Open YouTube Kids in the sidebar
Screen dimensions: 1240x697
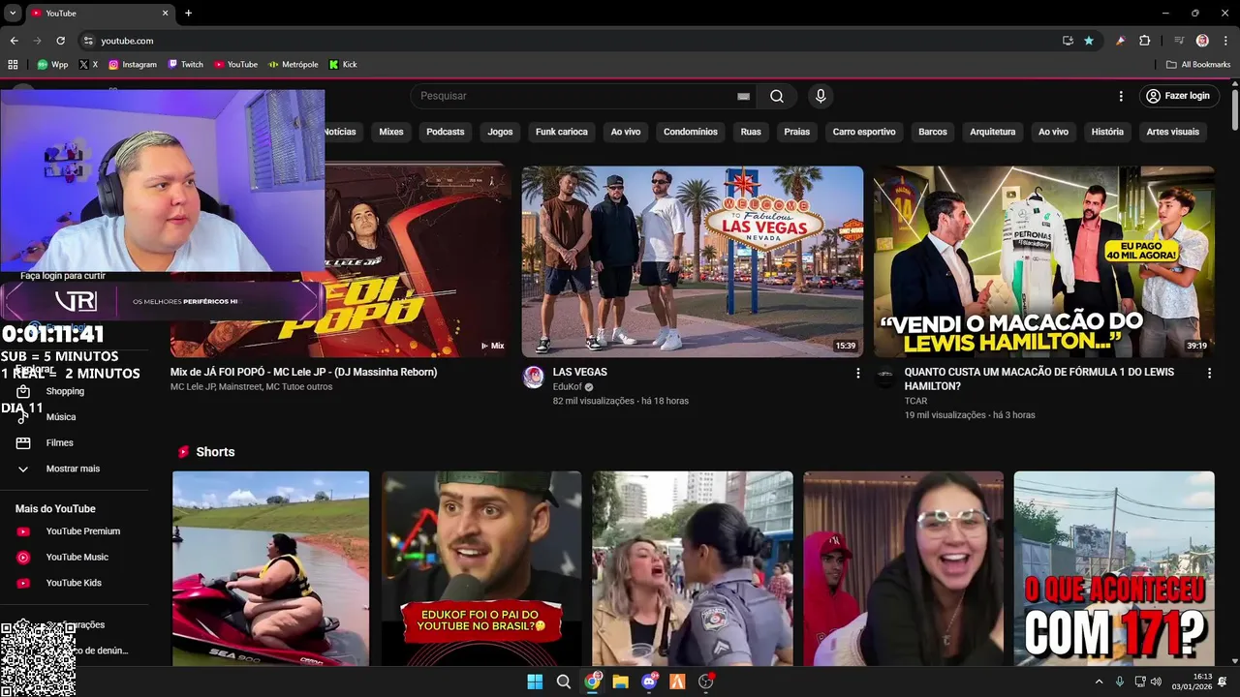point(76,583)
